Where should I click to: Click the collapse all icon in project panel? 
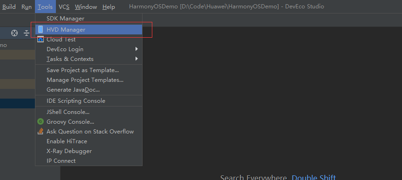click(27, 33)
